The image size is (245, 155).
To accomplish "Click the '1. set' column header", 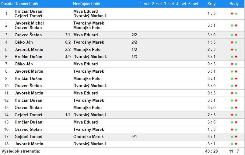I will click(x=145, y=4).
